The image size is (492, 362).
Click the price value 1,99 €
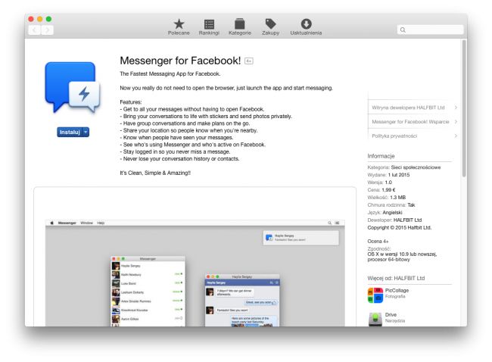pos(388,190)
